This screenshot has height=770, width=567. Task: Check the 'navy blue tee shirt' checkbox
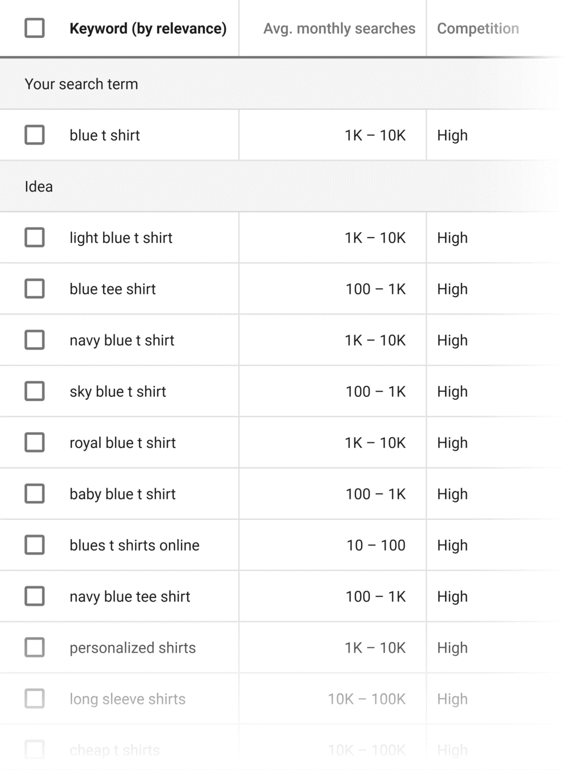coord(35,596)
